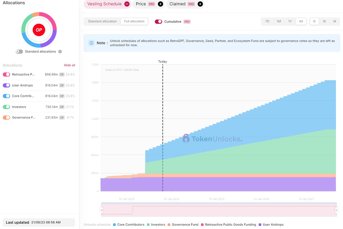343x229 pixels.
Task: Click the Today marker on the chart
Action: pyautogui.click(x=163, y=62)
